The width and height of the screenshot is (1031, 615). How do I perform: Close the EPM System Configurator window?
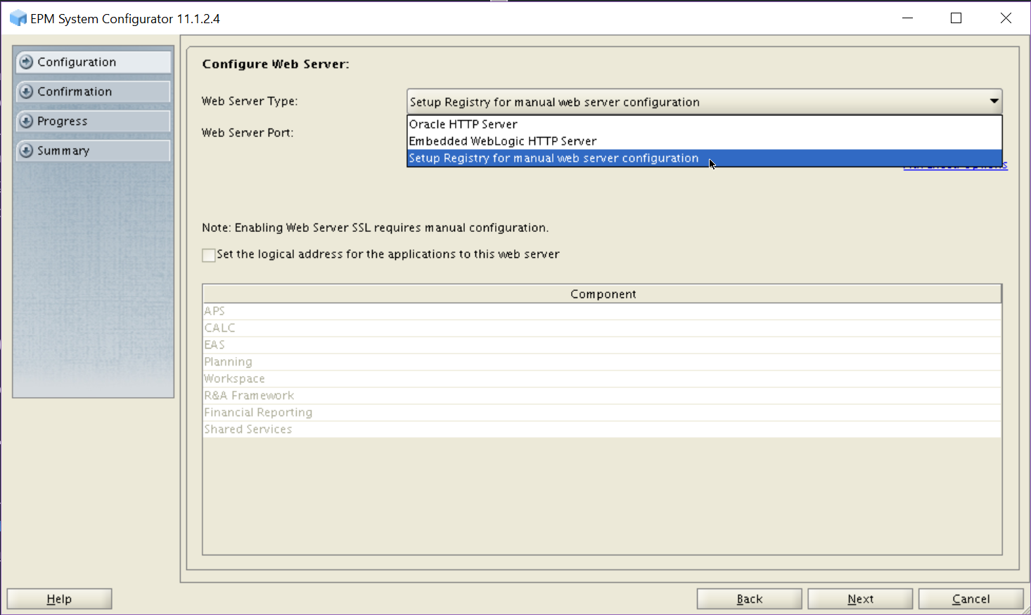[1006, 18]
